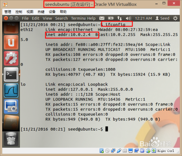Image resolution: width=182 pixels, height=156 pixels.
Task: Click the RX packets:108 text
Action: [63, 55]
